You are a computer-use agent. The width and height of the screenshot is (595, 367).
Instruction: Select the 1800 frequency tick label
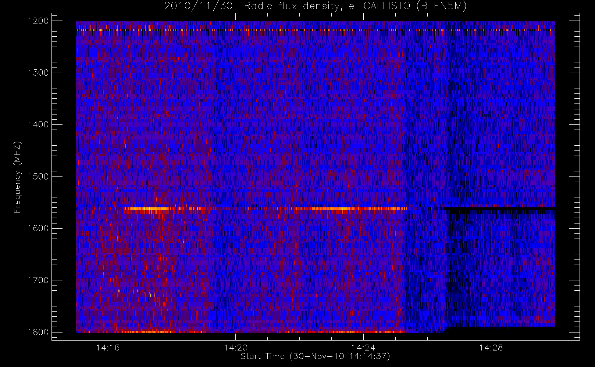pyautogui.click(x=39, y=332)
